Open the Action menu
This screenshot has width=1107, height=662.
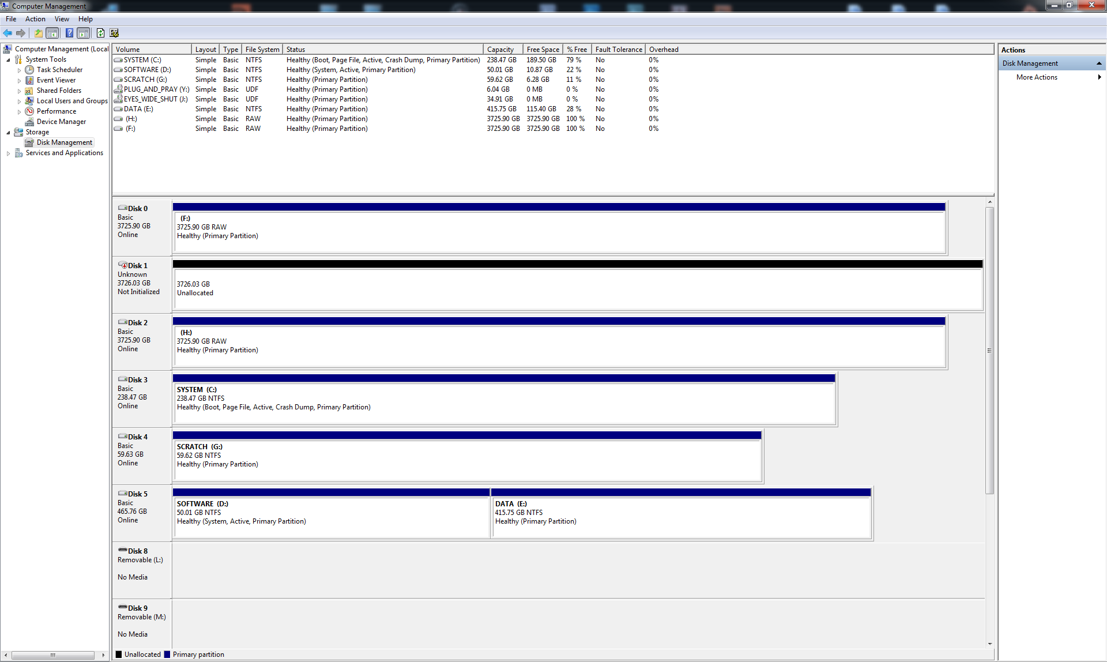click(x=35, y=19)
